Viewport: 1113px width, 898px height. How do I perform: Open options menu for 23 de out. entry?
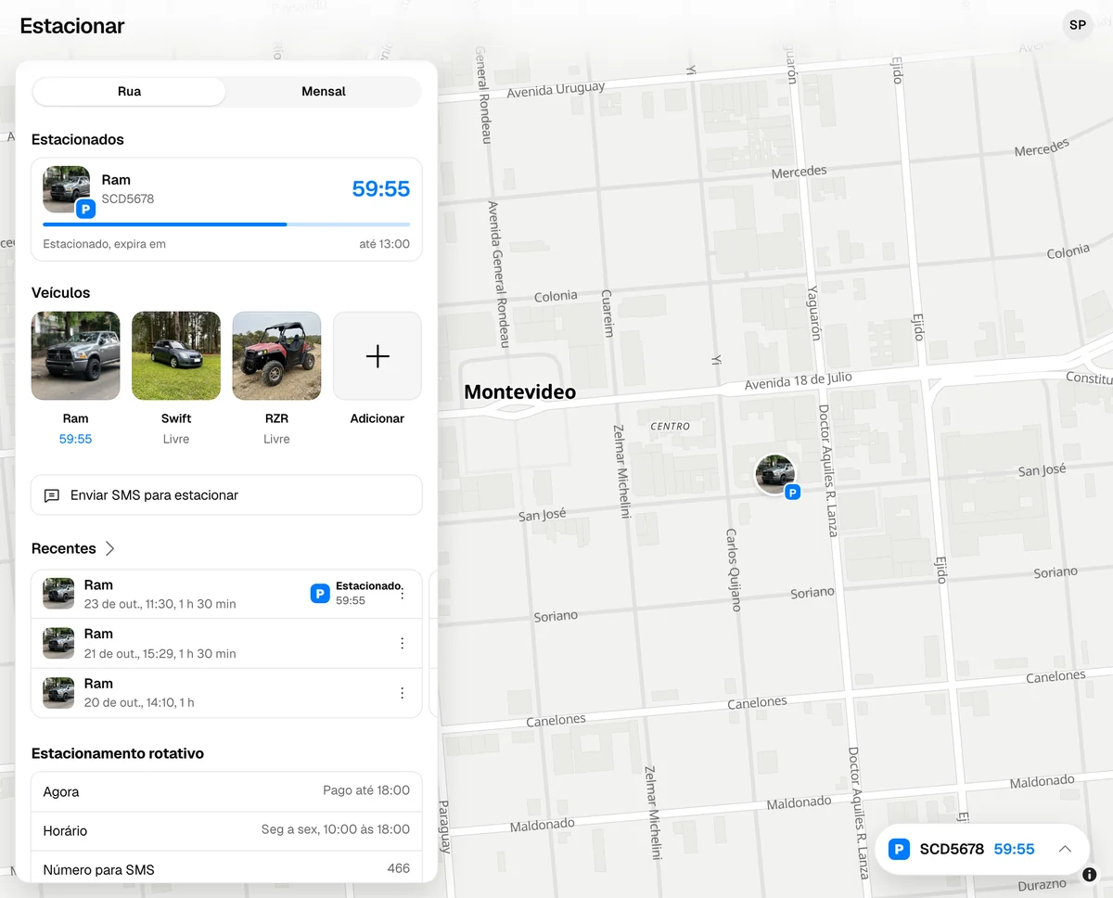pyautogui.click(x=402, y=594)
